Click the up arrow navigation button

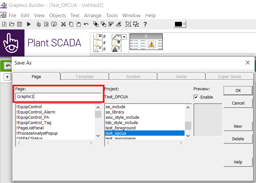[x=7, y=77]
